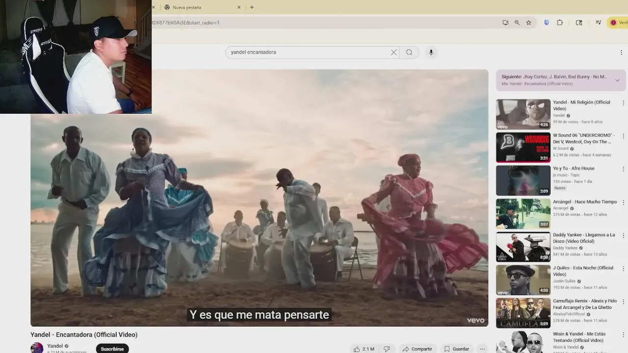This screenshot has height=353, width=628.
Task: Open YouTube settings three-dot menu
Action: coord(621,52)
